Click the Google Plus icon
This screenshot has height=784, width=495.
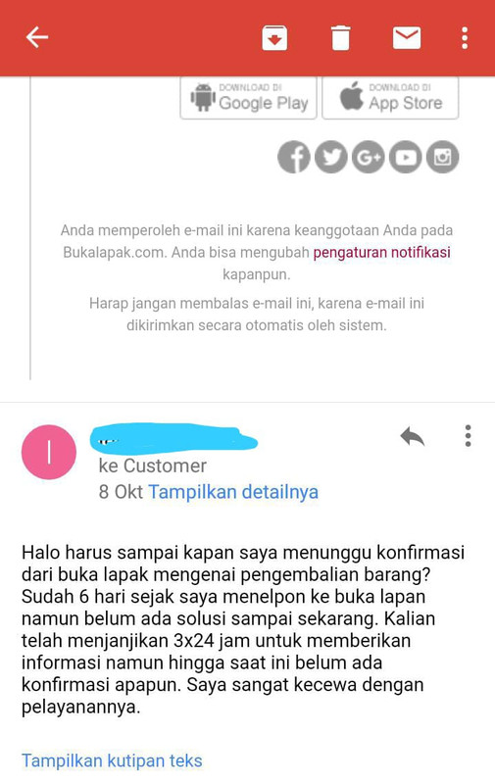click(369, 157)
